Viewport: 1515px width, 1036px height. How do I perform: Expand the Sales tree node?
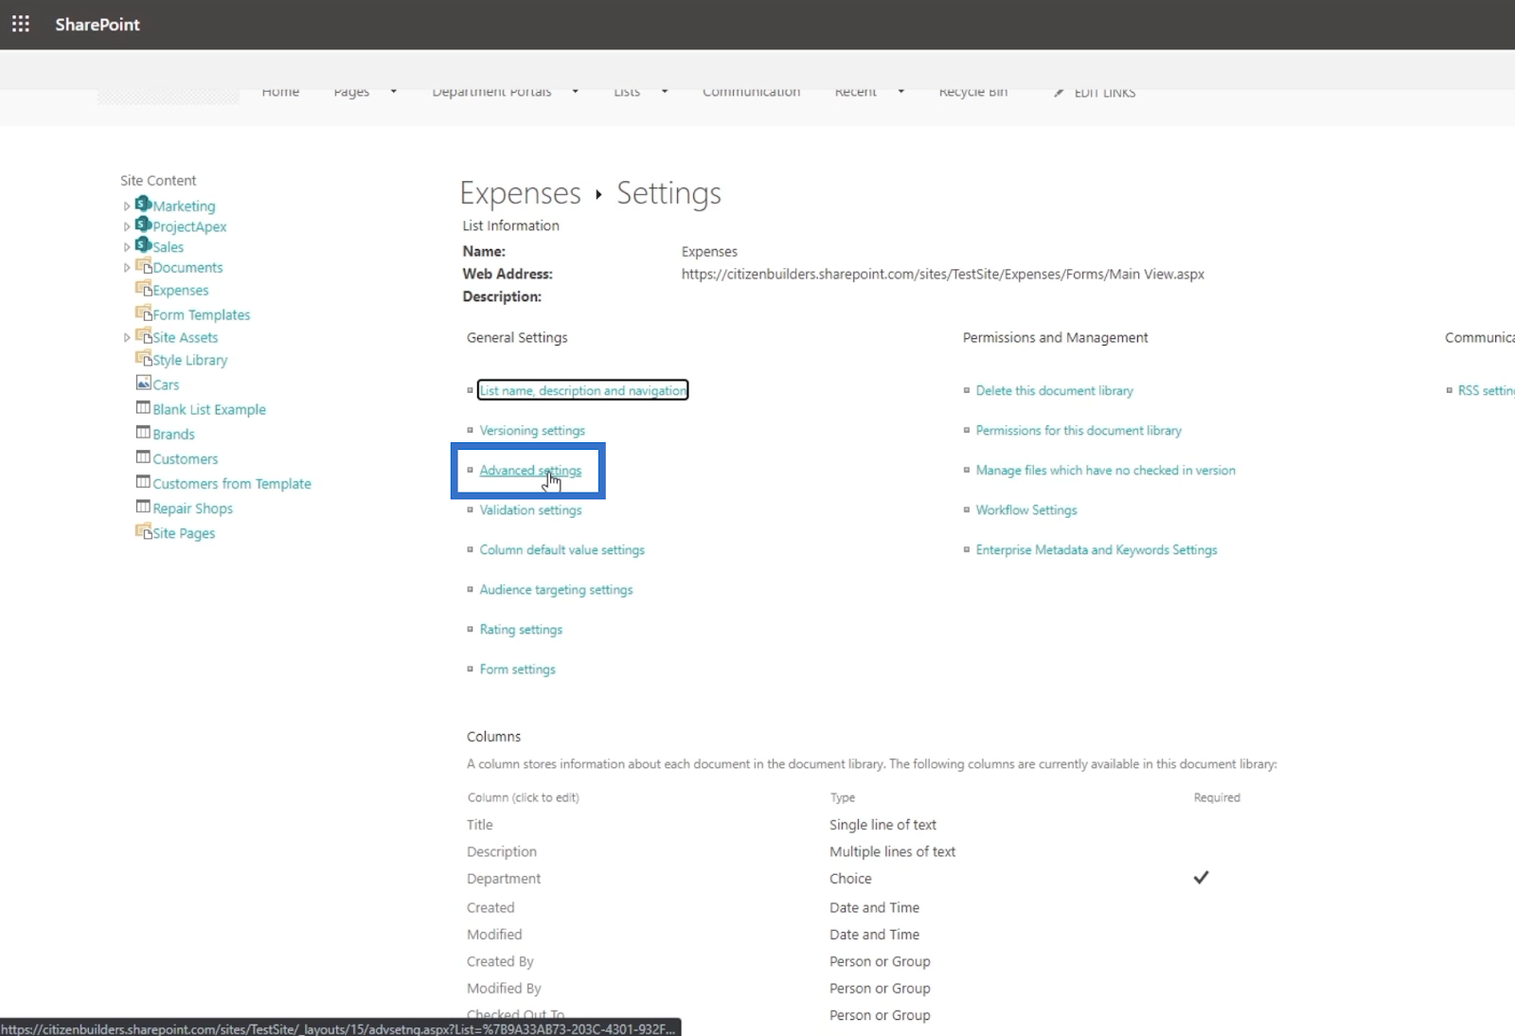[x=127, y=247]
